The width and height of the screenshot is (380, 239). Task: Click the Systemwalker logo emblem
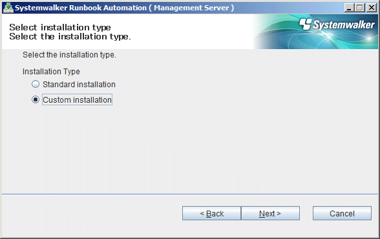click(305, 24)
